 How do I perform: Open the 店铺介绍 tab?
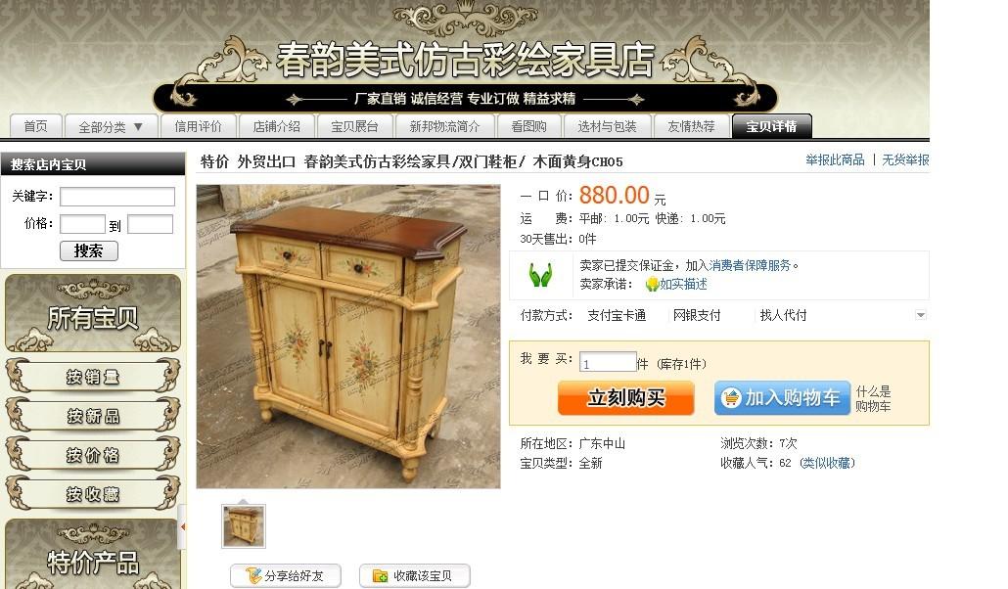coord(276,126)
